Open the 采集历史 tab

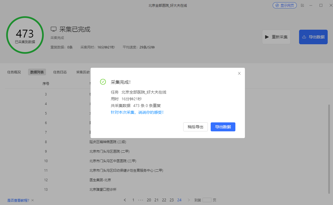[x=83, y=72]
